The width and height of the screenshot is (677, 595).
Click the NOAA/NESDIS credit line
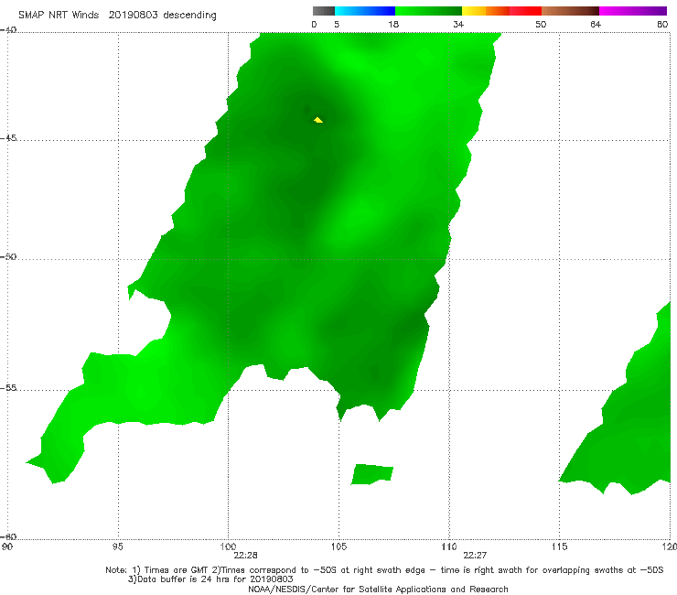pyautogui.click(x=378, y=590)
